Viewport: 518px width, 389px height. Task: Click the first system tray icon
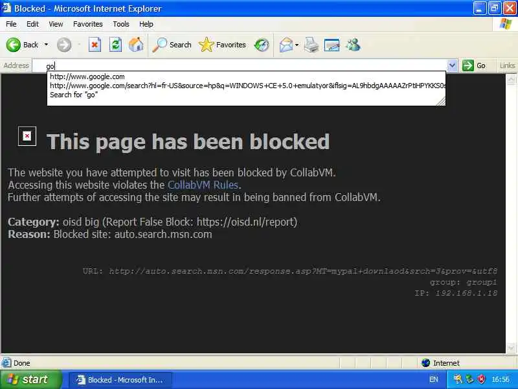pyautogui.click(x=458, y=379)
